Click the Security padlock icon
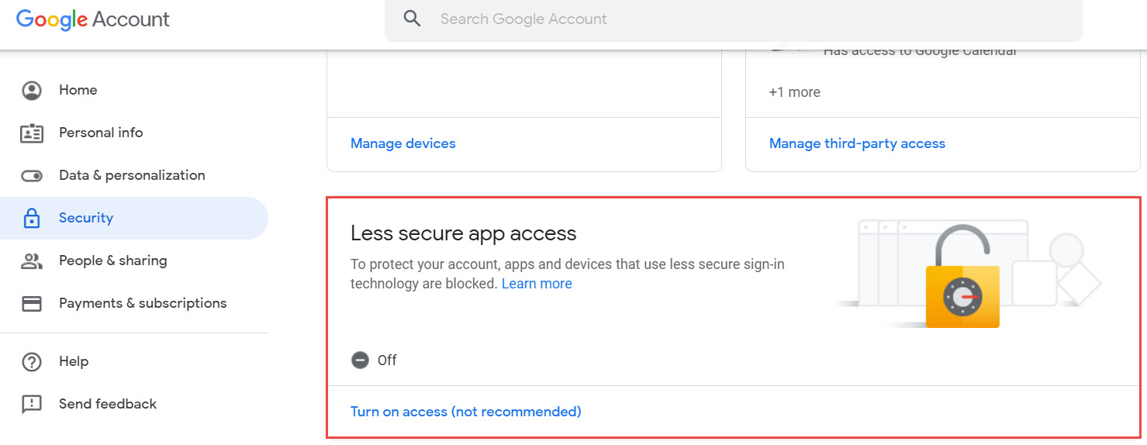This screenshot has width=1147, height=445. coord(32,219)
